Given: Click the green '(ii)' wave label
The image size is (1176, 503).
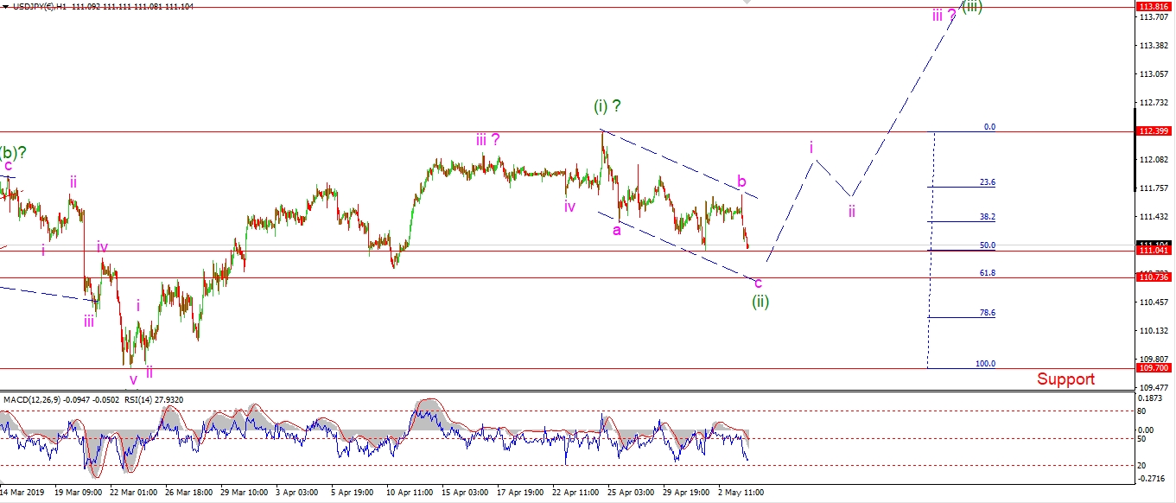Looking at the screenshot, I should click(x=760, y=302).
